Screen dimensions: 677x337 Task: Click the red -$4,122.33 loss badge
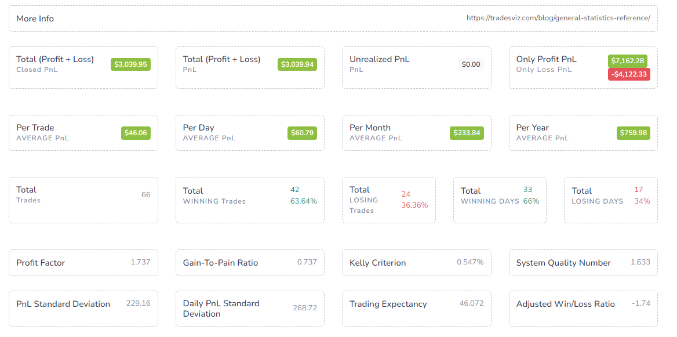click(x=629, y=74)
